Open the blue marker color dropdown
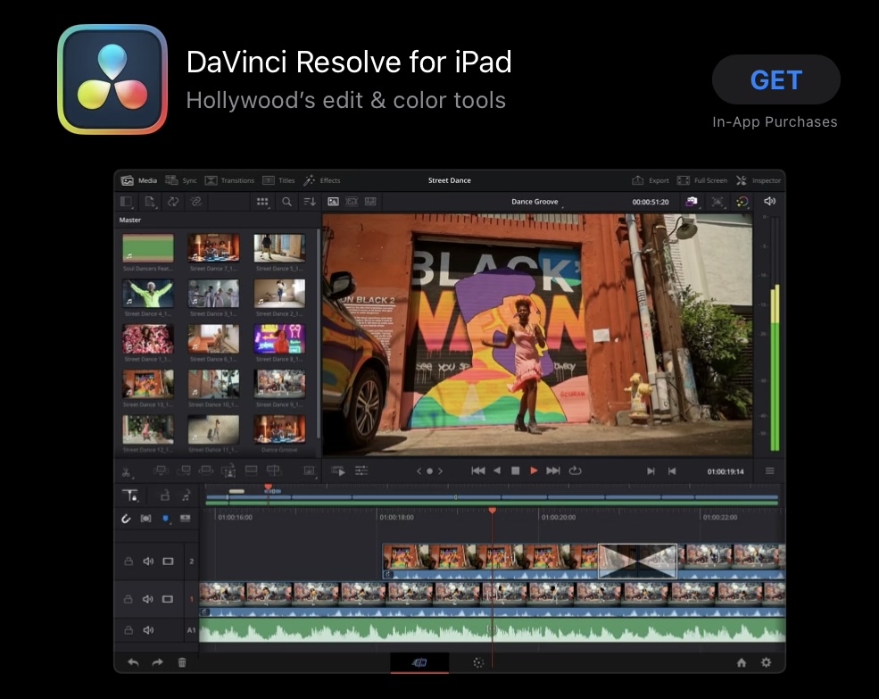The width and height of the screenshot is (879, 699). pos(165,519)
